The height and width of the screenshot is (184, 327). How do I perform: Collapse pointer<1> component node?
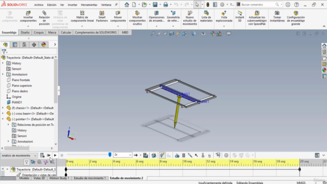coord(3,119)
